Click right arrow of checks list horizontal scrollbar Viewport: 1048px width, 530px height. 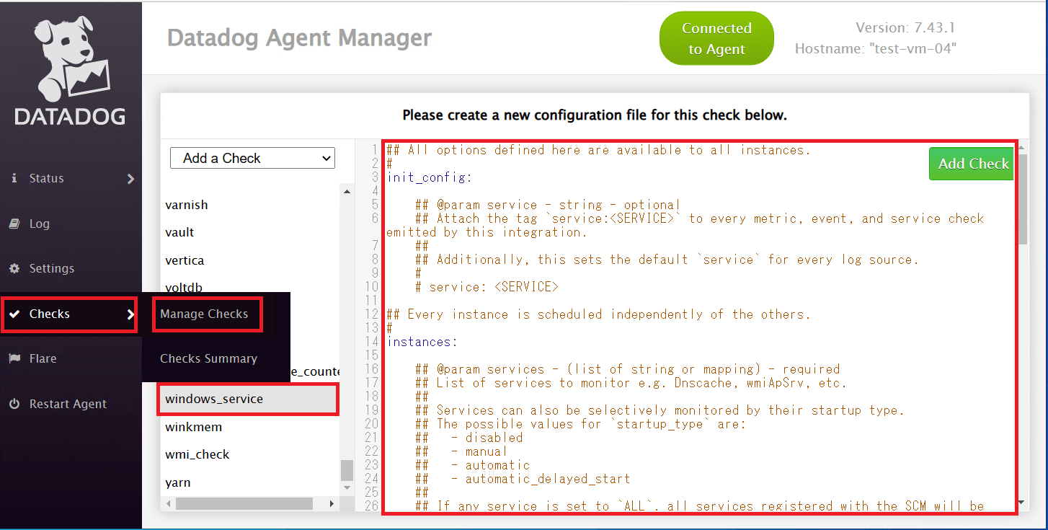pyautogui.click(x=334, y=503)
